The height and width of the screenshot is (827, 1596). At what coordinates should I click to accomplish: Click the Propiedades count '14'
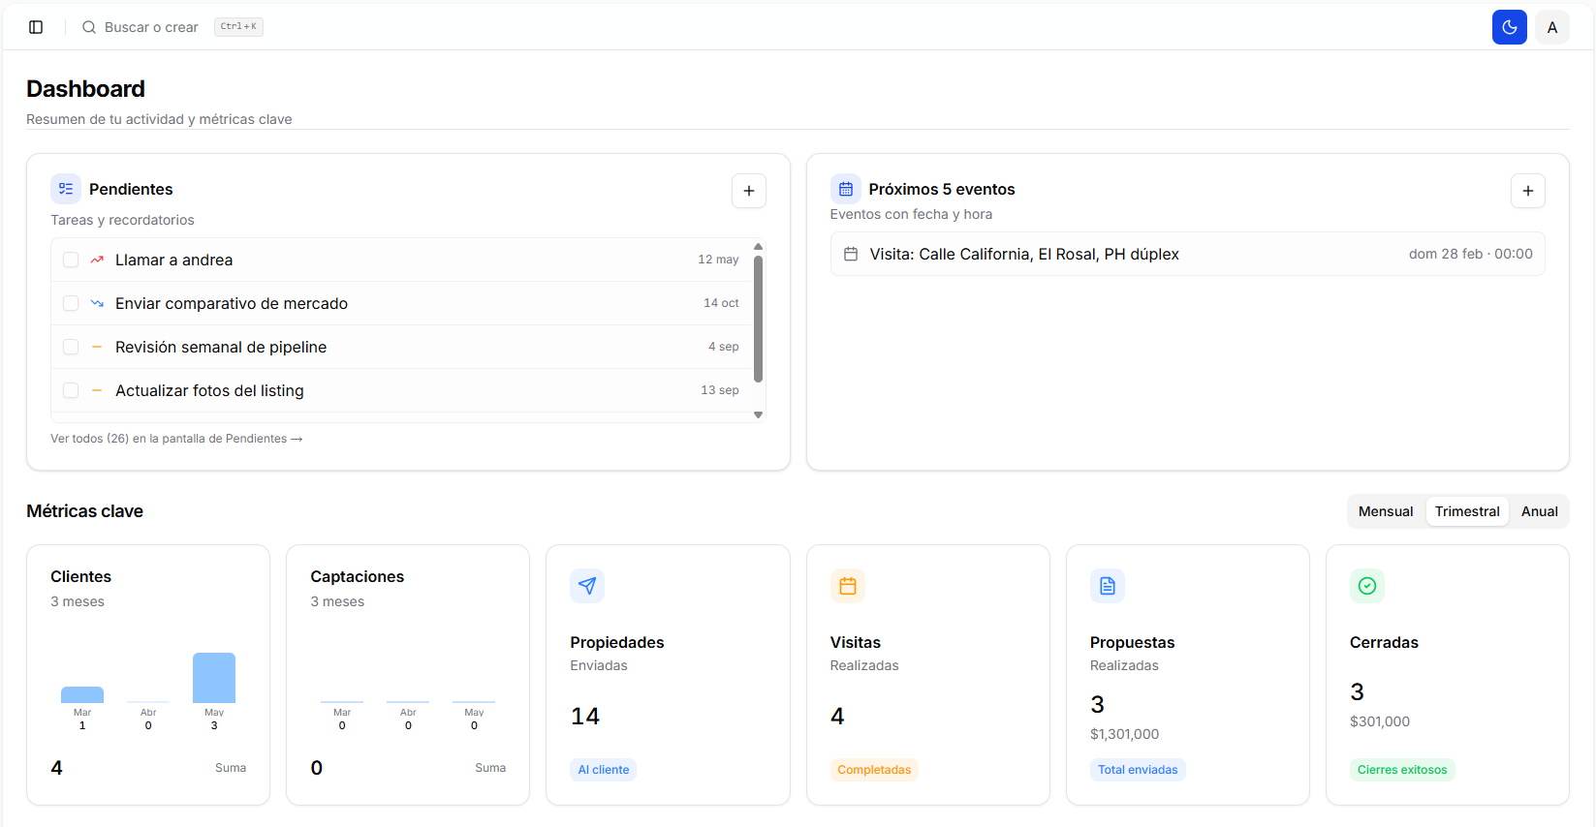click(x=585, y=716)
